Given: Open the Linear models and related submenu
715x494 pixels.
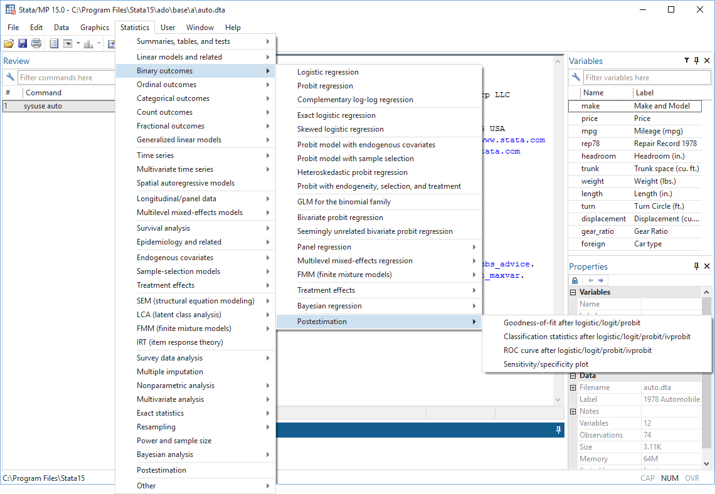Looking at the screenshot, I should 196,57.
